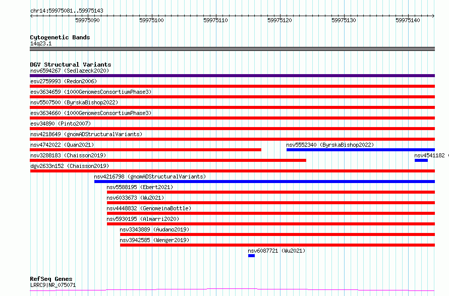Screen dimensions: 449x296
Task: Click ruler position 59975090
Action: tap(88, 20)
